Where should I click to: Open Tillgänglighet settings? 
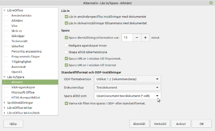pos(21,62)
